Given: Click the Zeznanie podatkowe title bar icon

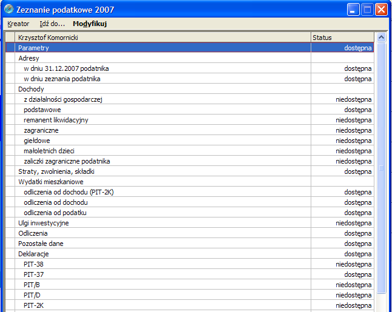Looking at the screenshot, I should (x=8, y=10).
